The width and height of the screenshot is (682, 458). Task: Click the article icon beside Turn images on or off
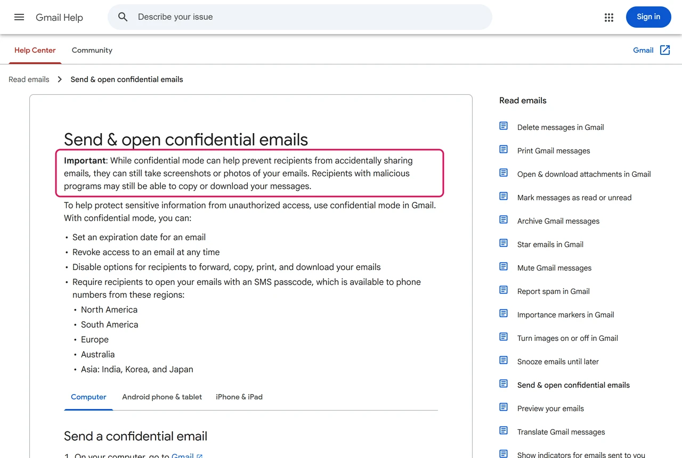tap(504, 337)
